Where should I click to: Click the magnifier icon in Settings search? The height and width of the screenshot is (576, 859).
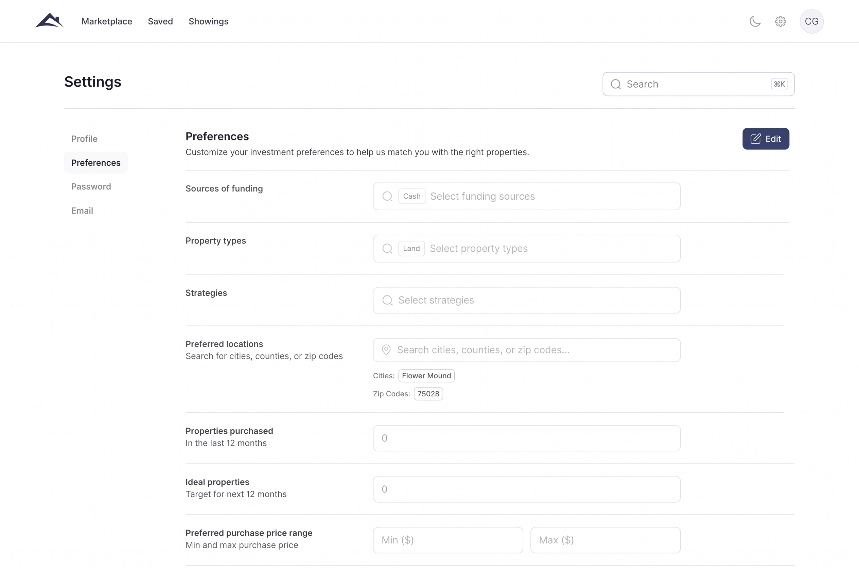[x=616, y=84]
